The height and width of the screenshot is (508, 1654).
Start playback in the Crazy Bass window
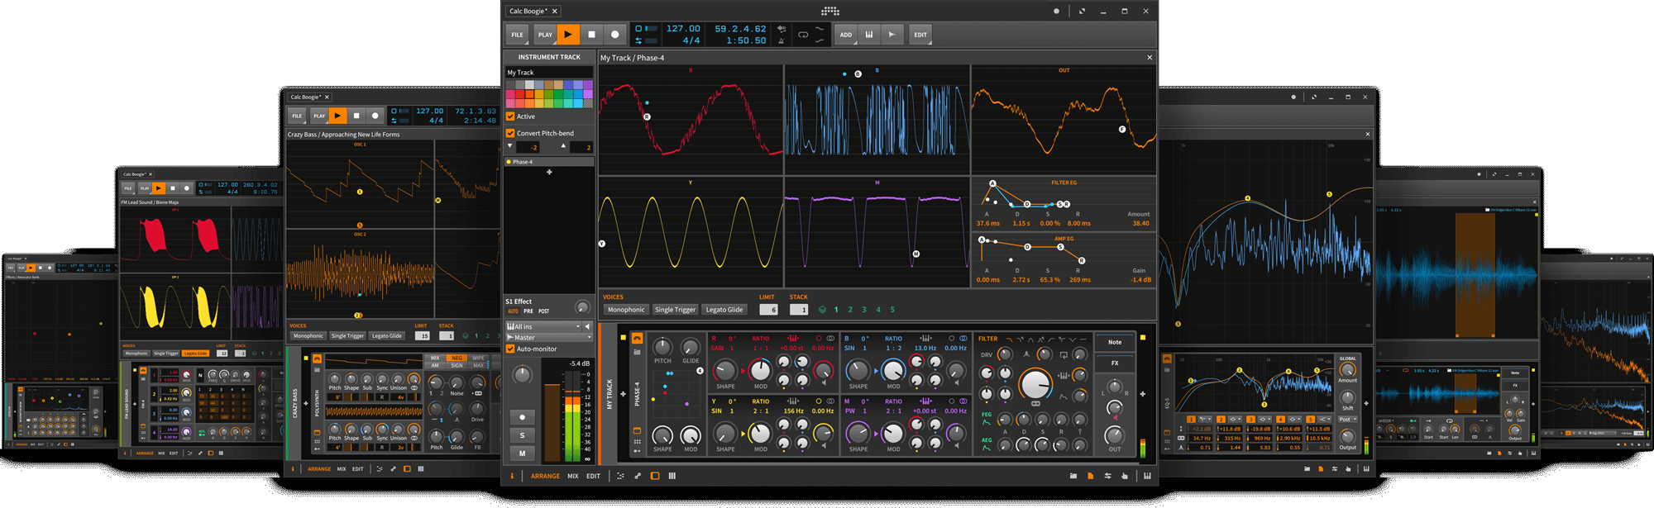pos(337,116)
